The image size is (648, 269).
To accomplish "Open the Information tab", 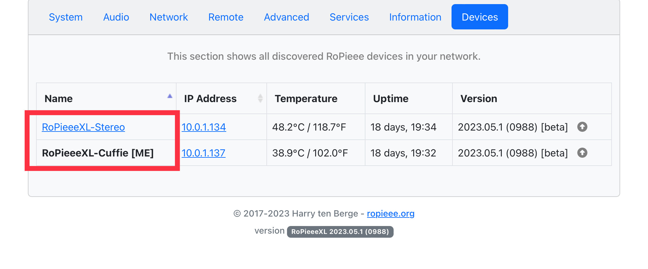I will coord(415,17).
